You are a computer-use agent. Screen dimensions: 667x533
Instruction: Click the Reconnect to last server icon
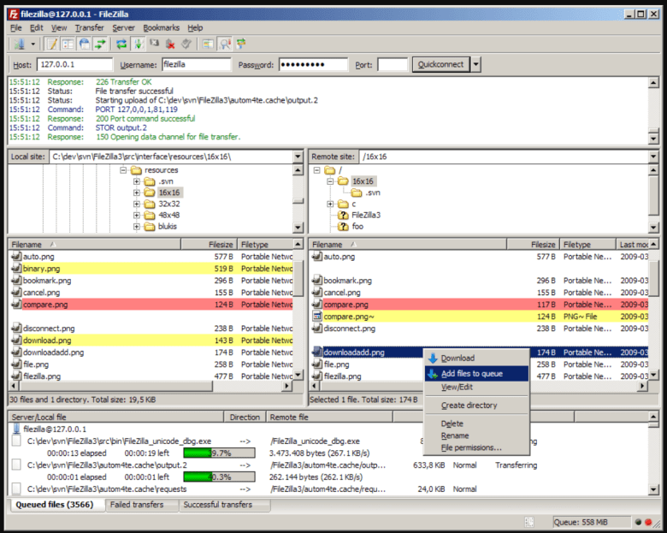186,44
